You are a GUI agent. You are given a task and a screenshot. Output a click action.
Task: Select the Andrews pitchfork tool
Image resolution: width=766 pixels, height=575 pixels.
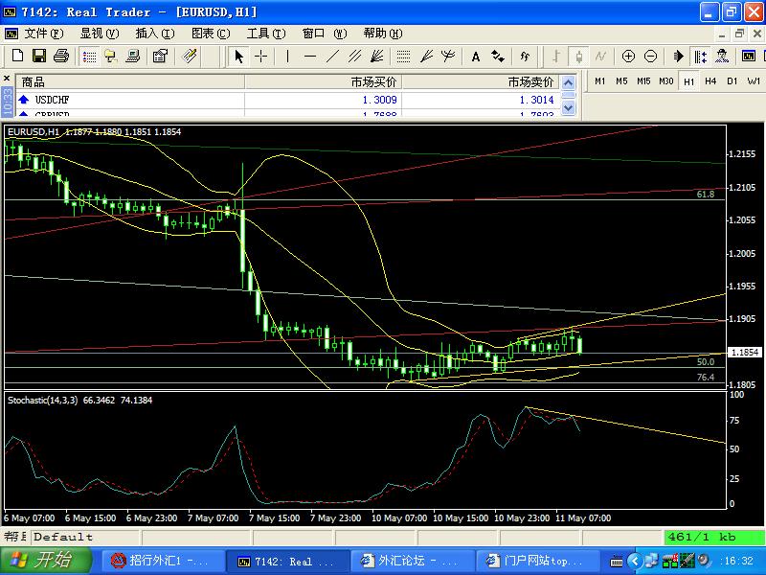[448, 57]
